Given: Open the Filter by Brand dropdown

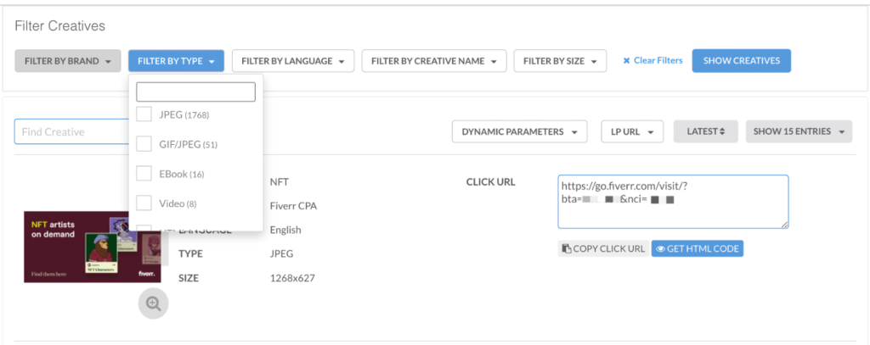Looking at the screenshot, I should (x=68, y=61).
